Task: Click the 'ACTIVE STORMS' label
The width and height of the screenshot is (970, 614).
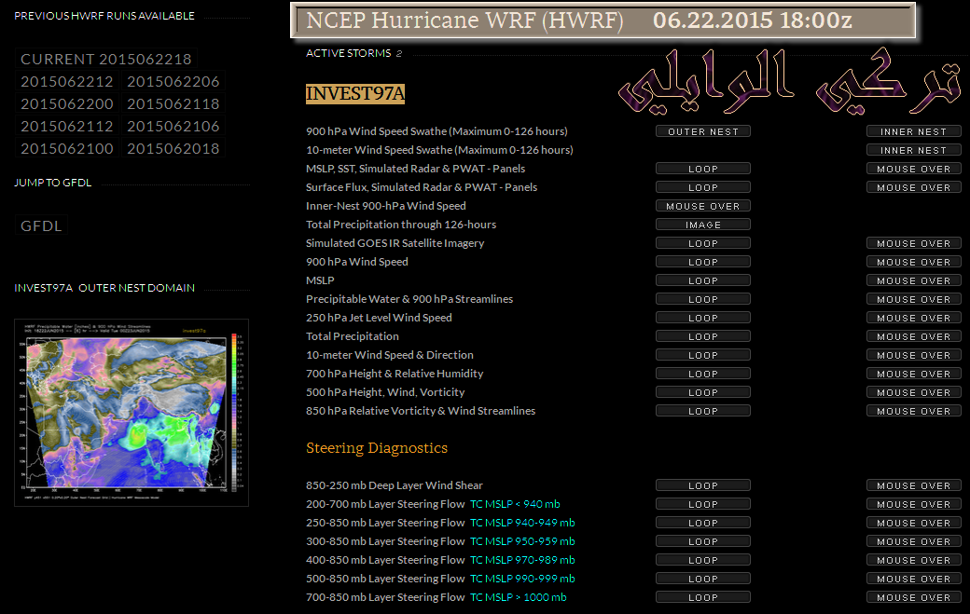Action: [x=348, y=53]
